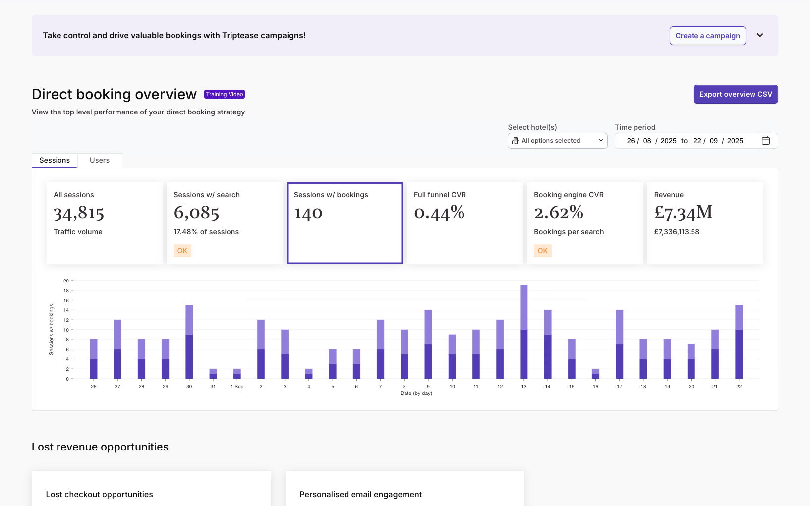Click the start date day field
This screenshot has width=810, height=506.
tap(631, 141)
